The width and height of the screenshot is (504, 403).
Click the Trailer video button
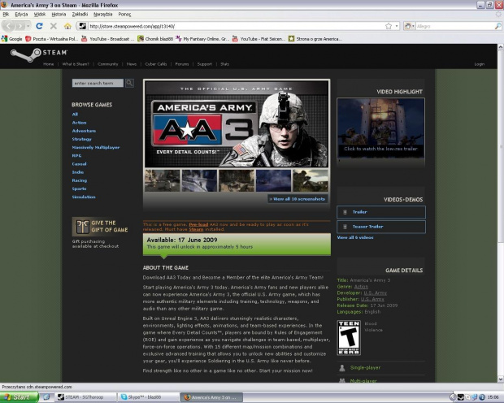pyautogui.click(x=381, y=212)
